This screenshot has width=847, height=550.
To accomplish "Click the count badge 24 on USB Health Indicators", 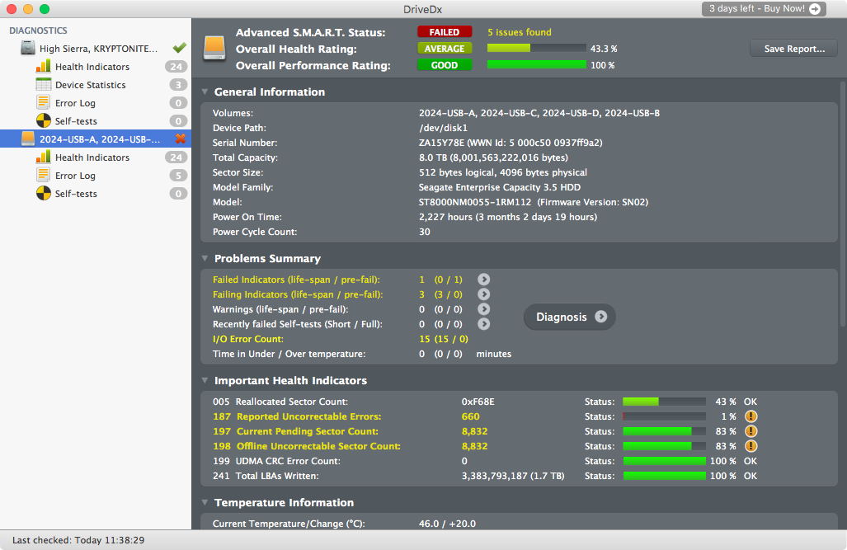I will pos(176,157).
